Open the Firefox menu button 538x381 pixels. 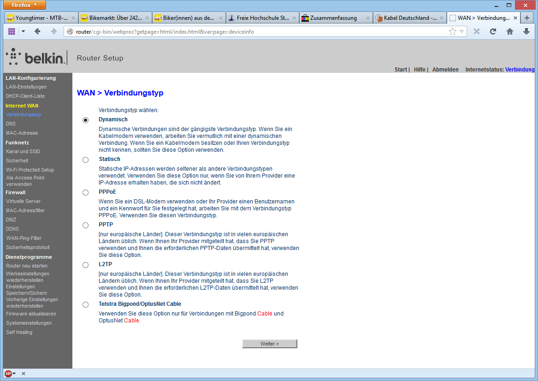24,5
